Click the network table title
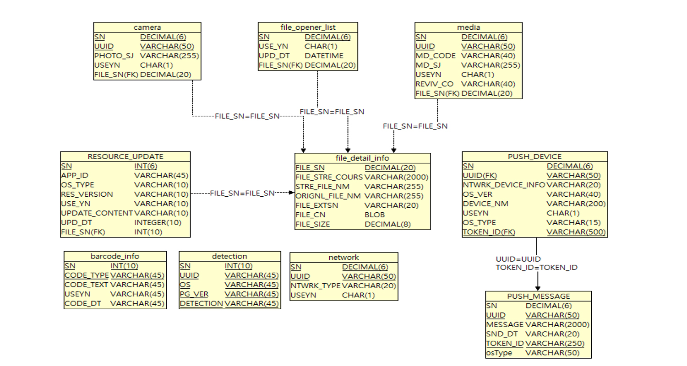Image resolution: width=687 pixels, height=366 pixels. pos(343,257)
